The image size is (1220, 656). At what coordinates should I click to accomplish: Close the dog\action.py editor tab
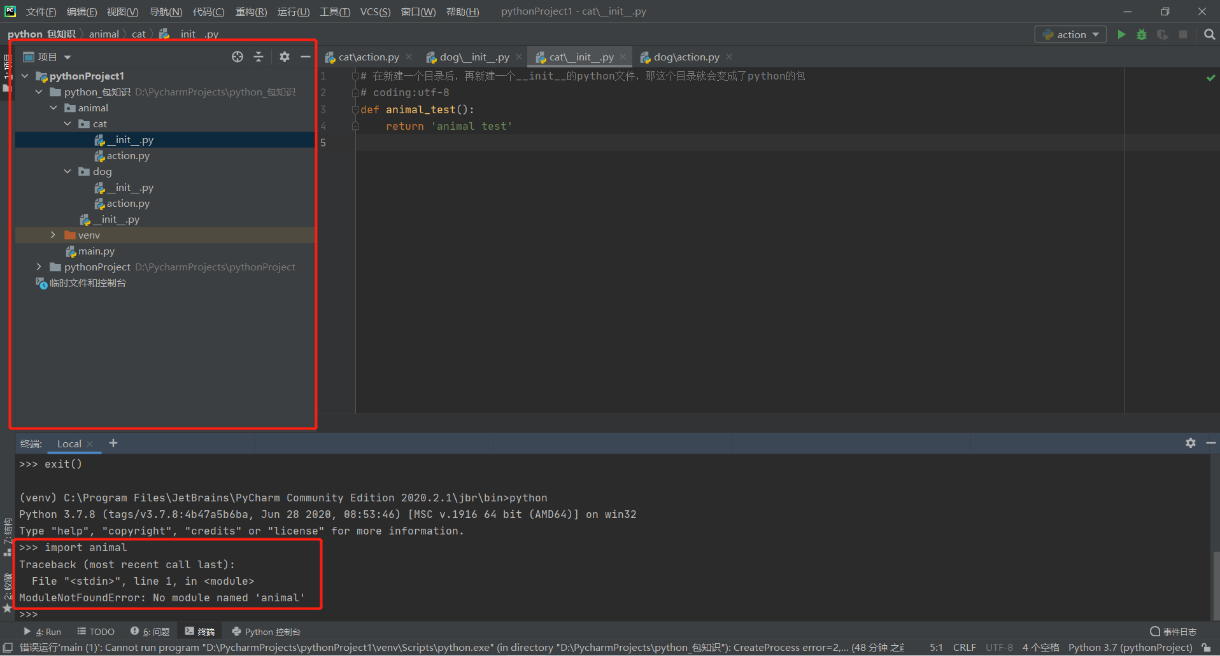(729, 57)
